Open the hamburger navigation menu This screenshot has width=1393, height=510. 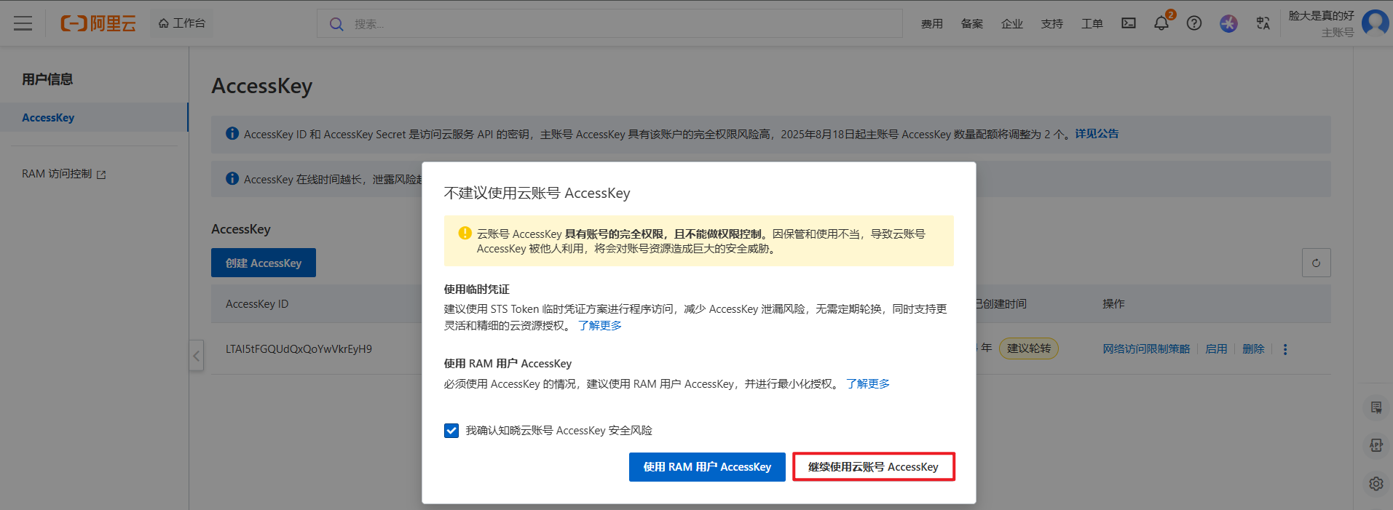click(23, 23)
